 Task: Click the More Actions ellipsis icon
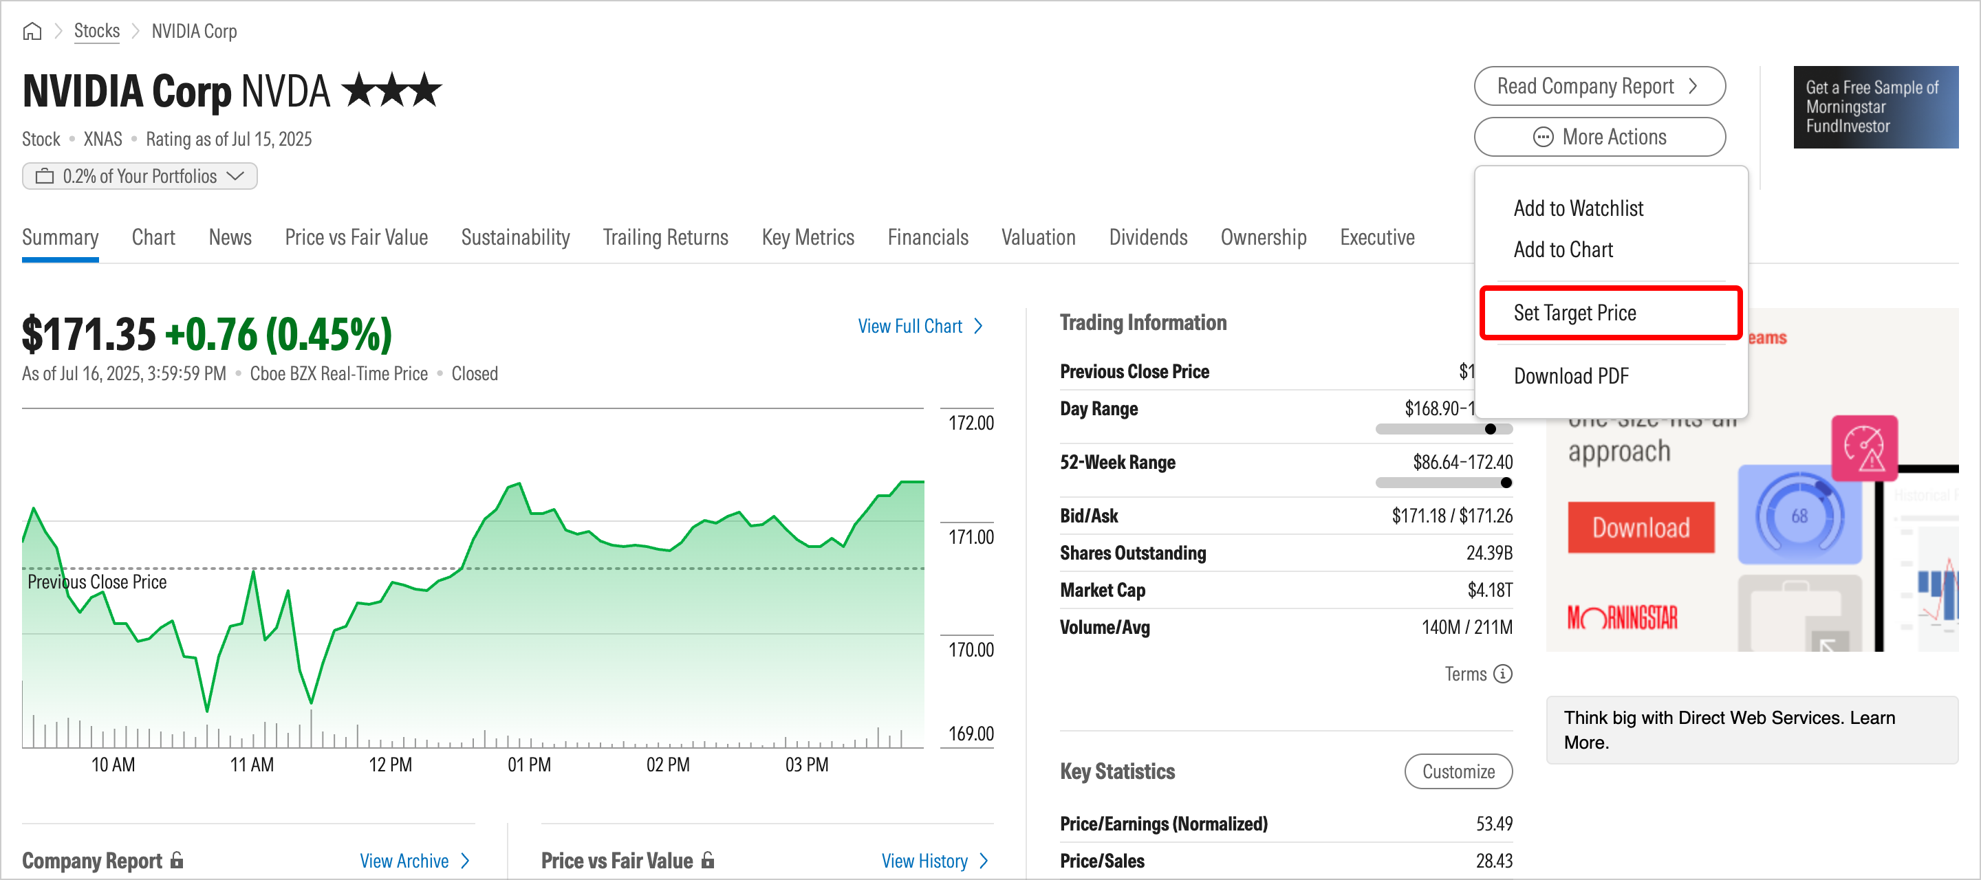click(1543, 137)
